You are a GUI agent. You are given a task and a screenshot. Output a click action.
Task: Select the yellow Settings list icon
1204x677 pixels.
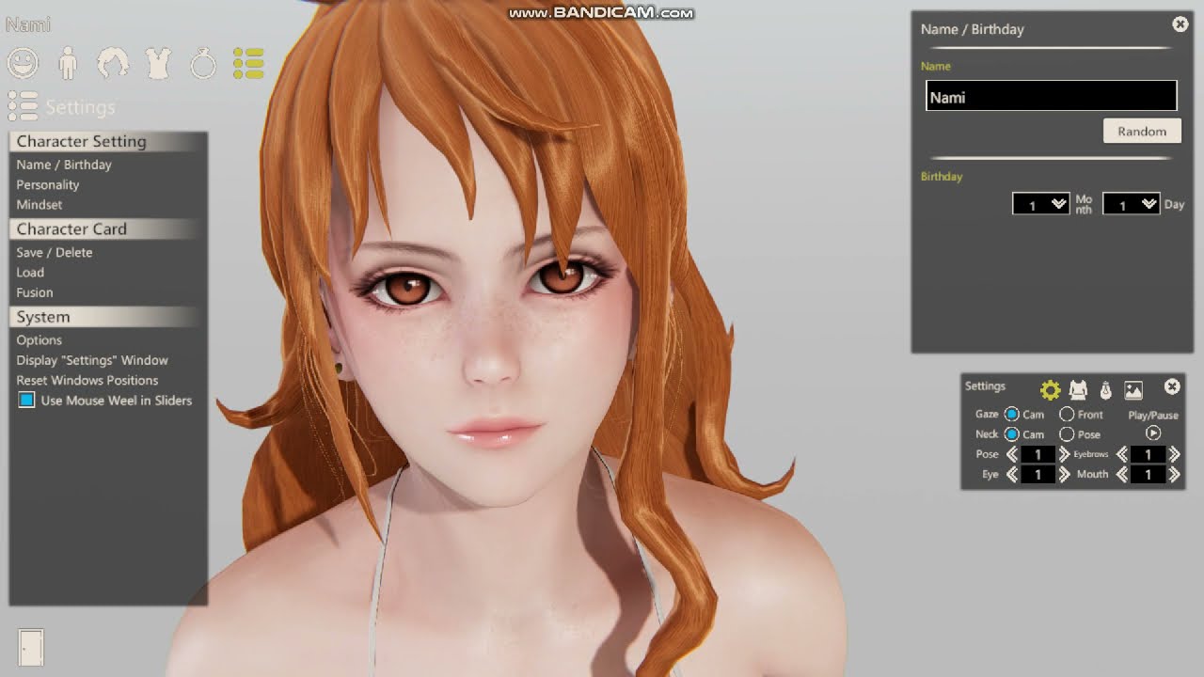click(248, 63)
